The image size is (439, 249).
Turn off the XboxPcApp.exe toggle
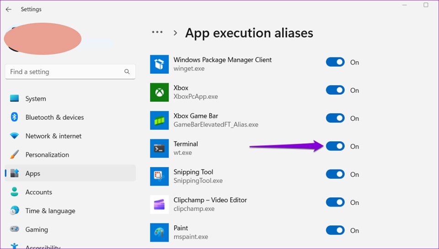pos(335,90)
